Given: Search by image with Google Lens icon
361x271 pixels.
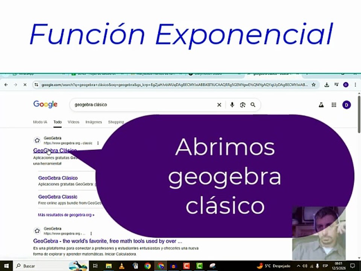Looking at the screenshot, I should pyautogui.click(x=243, y=105).
